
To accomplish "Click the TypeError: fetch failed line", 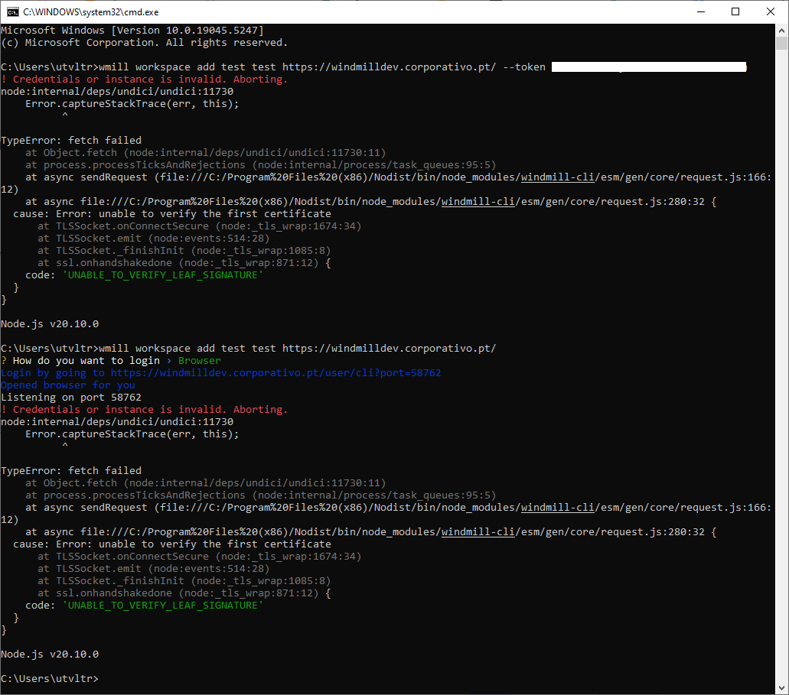I will pos(70,140).
